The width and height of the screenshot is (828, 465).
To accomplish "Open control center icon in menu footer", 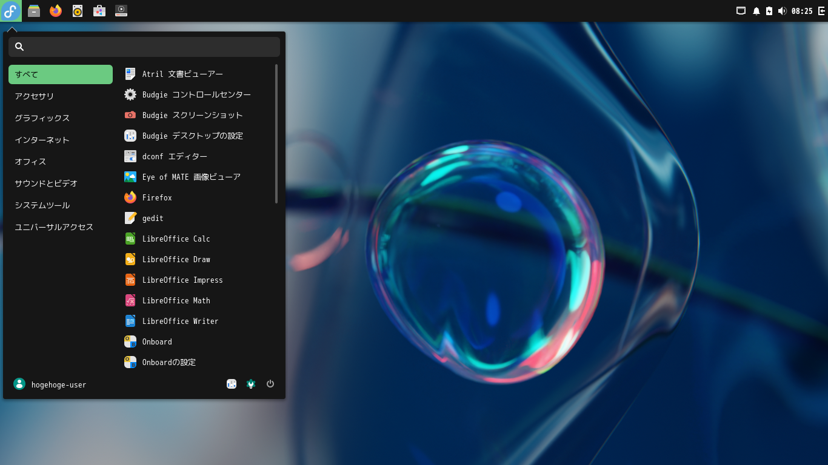I will pyautogui.click(x=251, y=384).
